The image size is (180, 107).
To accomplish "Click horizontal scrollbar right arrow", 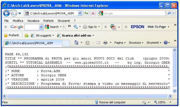I will click(x=170, y=96).
